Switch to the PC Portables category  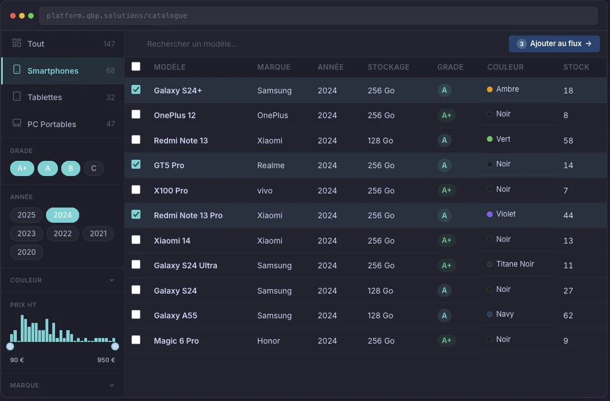[x=63, y=124]
